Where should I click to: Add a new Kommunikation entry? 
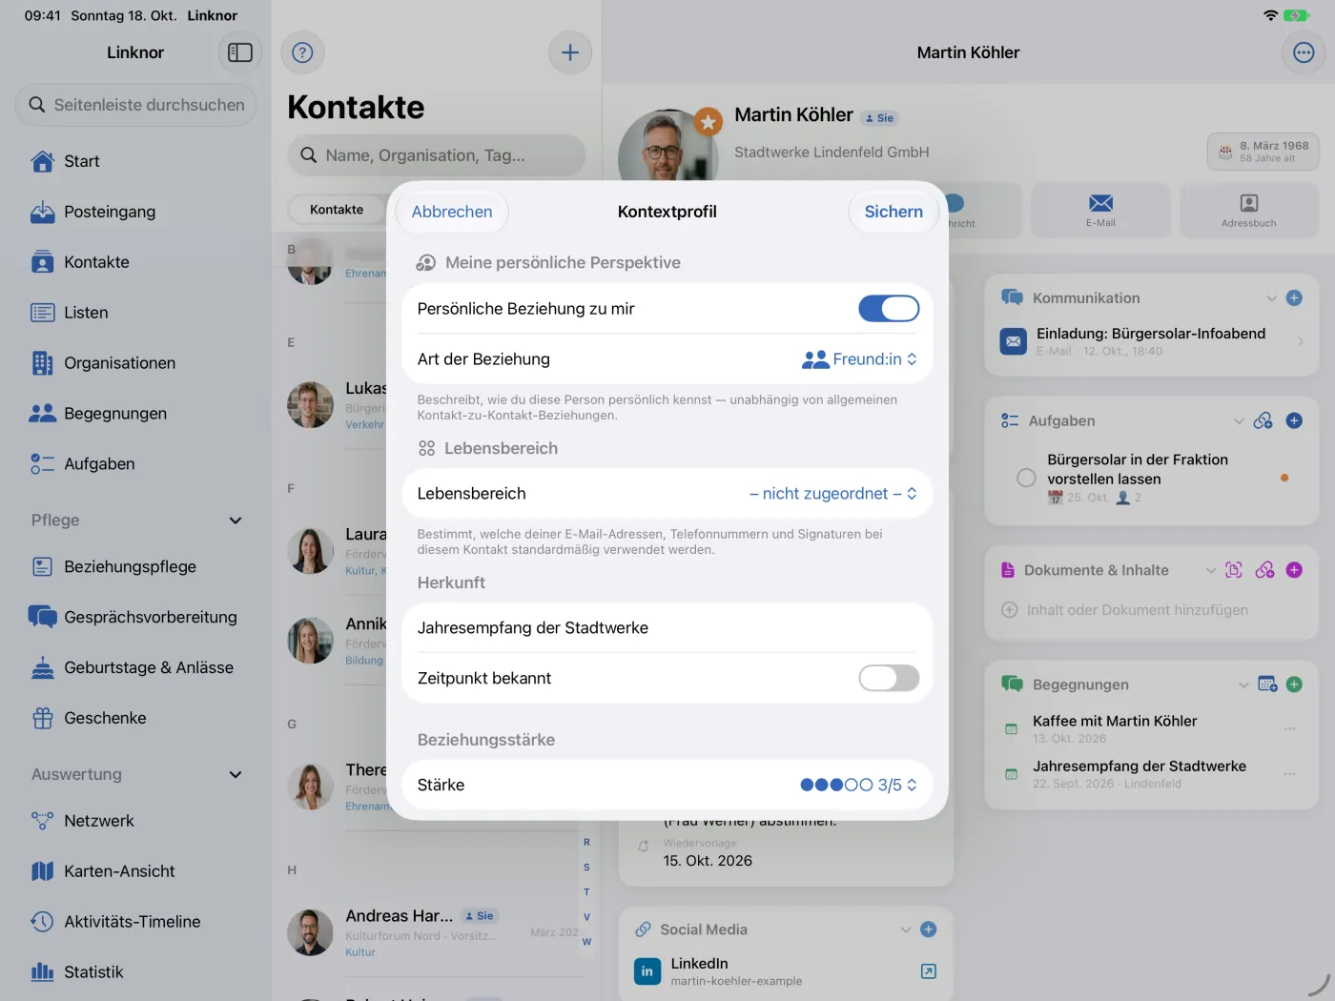pyautogui.click(x=1294, y=298)
